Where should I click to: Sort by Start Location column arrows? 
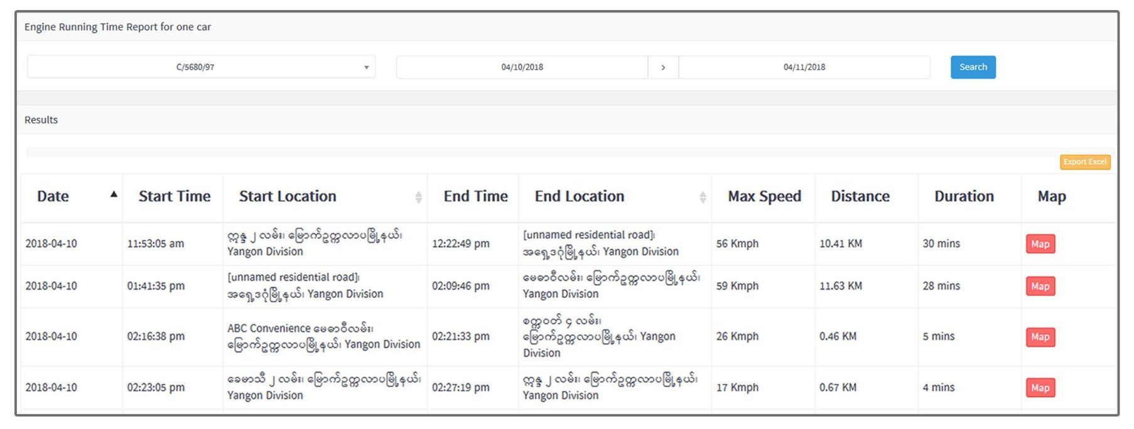point(418,197)
